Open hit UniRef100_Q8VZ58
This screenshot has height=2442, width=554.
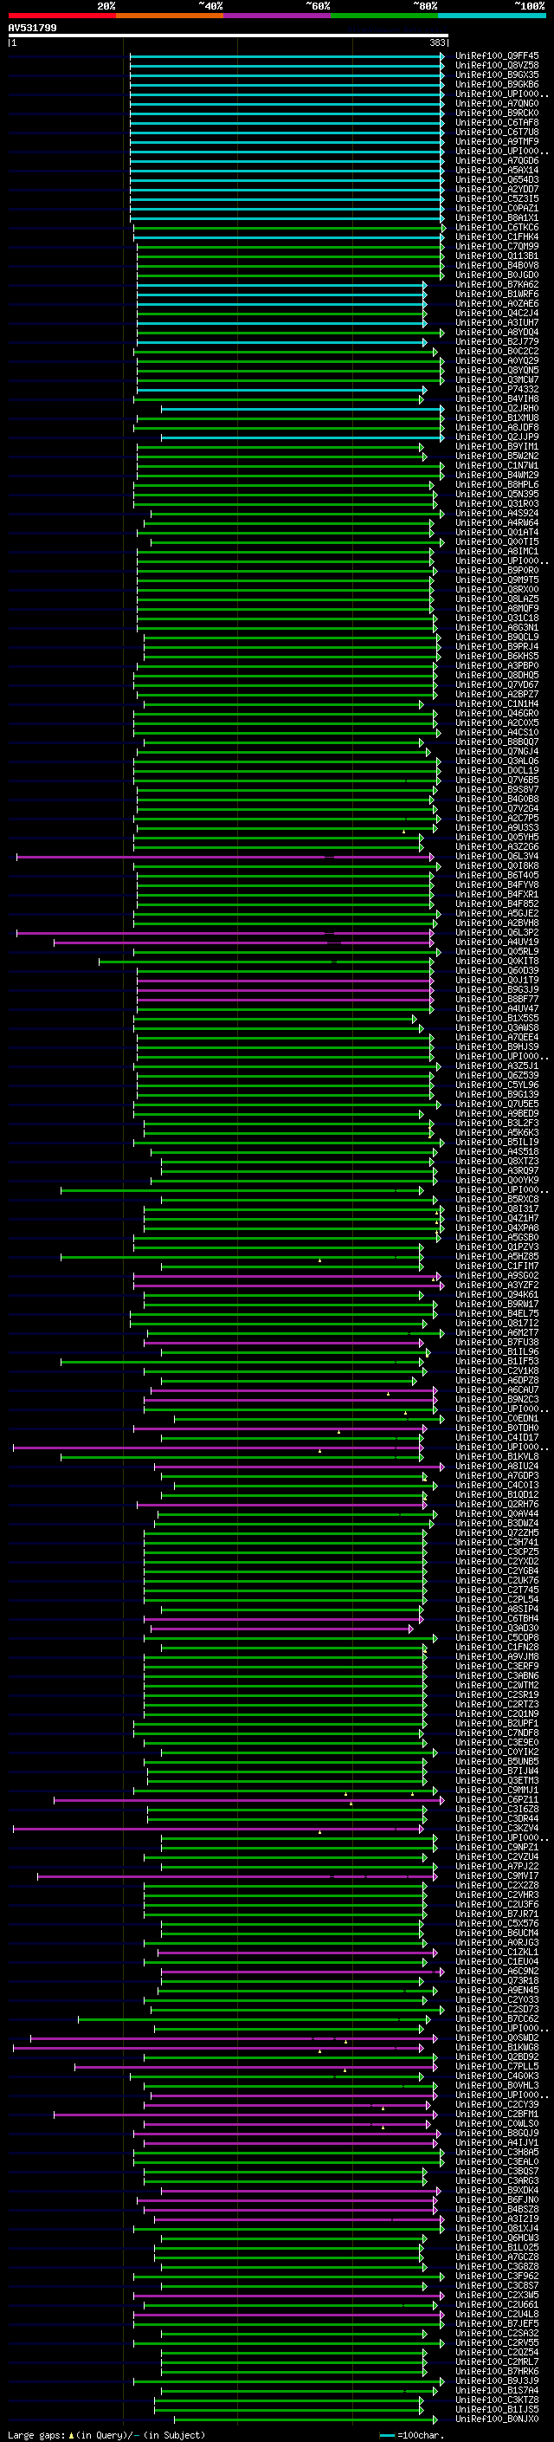click(x=497, y=66)
